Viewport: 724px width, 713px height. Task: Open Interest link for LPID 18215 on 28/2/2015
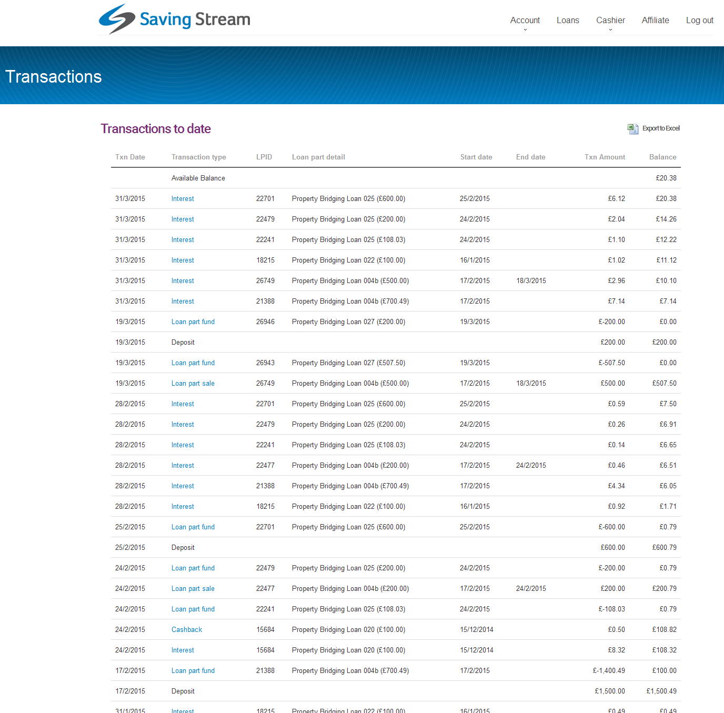[183, 506]
